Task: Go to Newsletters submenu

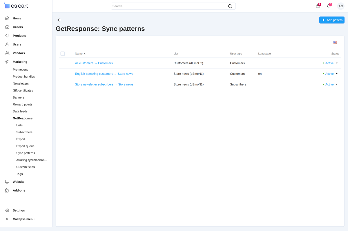Action: pyautogui.click(x=21, y=83)
